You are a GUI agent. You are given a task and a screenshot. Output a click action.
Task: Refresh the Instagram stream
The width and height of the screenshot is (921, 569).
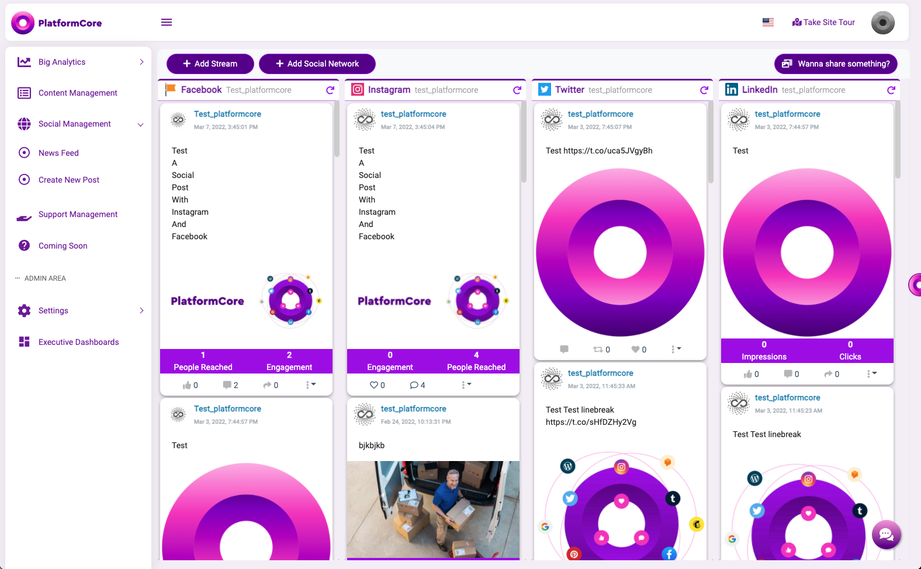coord(517,90)
